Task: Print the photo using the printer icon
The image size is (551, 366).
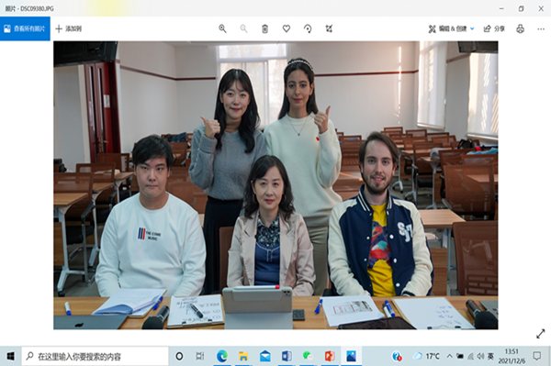Action: pyautogui.click(x=521, y=28)
